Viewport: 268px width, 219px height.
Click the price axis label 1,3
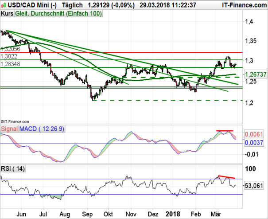[249, 60]
